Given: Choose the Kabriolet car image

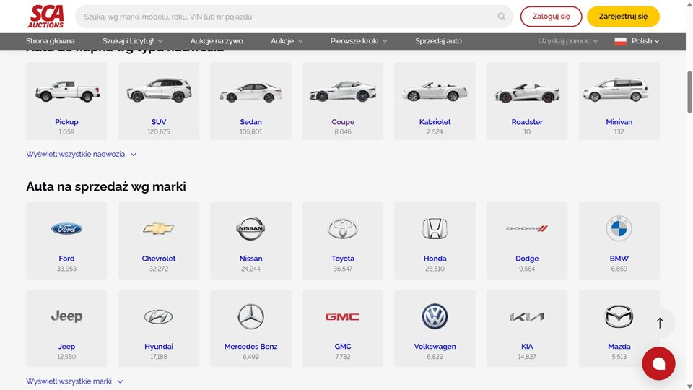Looking at the screenshot, I should [435, 91].
